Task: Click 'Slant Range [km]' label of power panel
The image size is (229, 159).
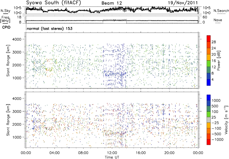Action: pos(8,61)
